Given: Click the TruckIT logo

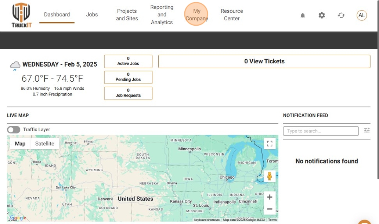Looking at the screenshot, I should [22, 15].
